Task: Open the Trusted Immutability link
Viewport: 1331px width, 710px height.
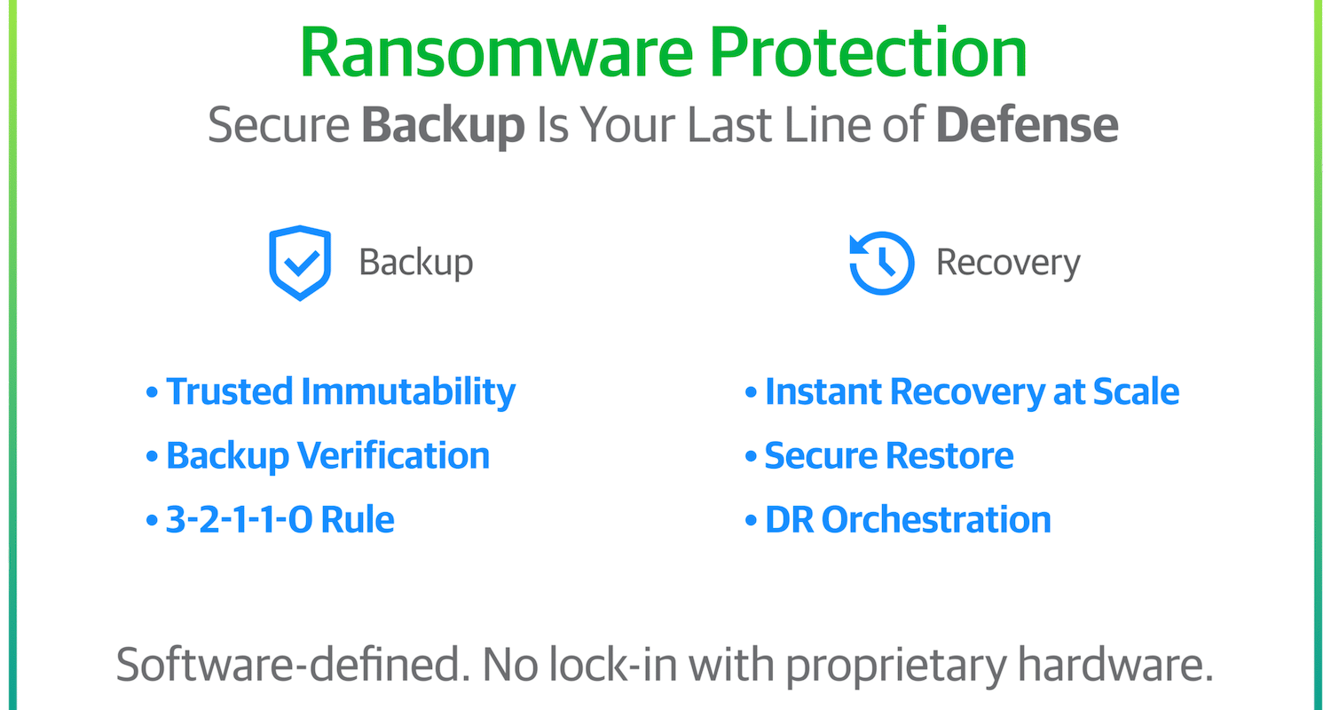Action: 341,391
